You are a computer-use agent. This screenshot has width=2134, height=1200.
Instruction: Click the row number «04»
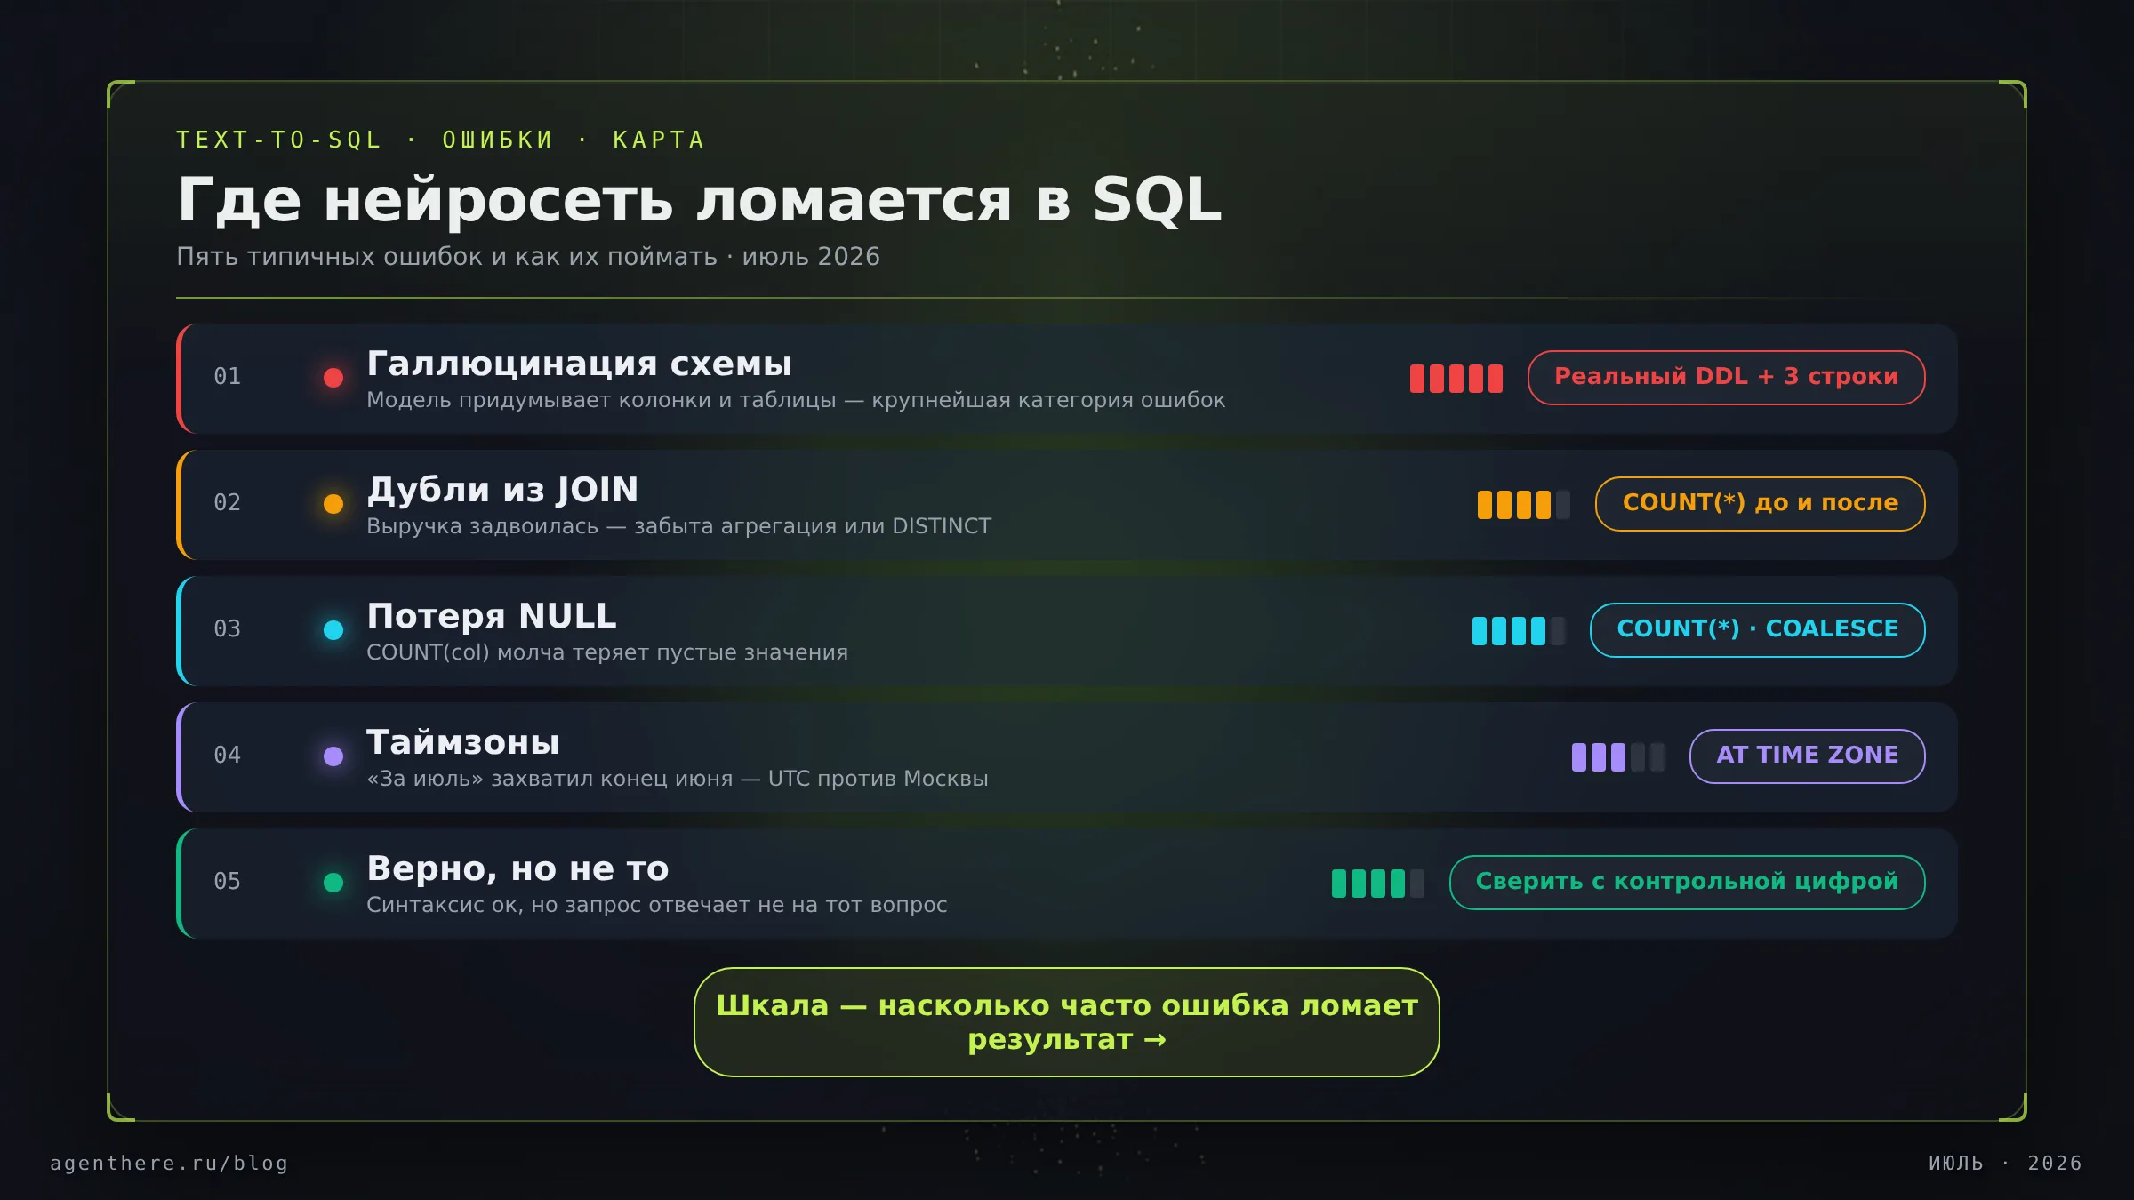[x=228, y=756]
